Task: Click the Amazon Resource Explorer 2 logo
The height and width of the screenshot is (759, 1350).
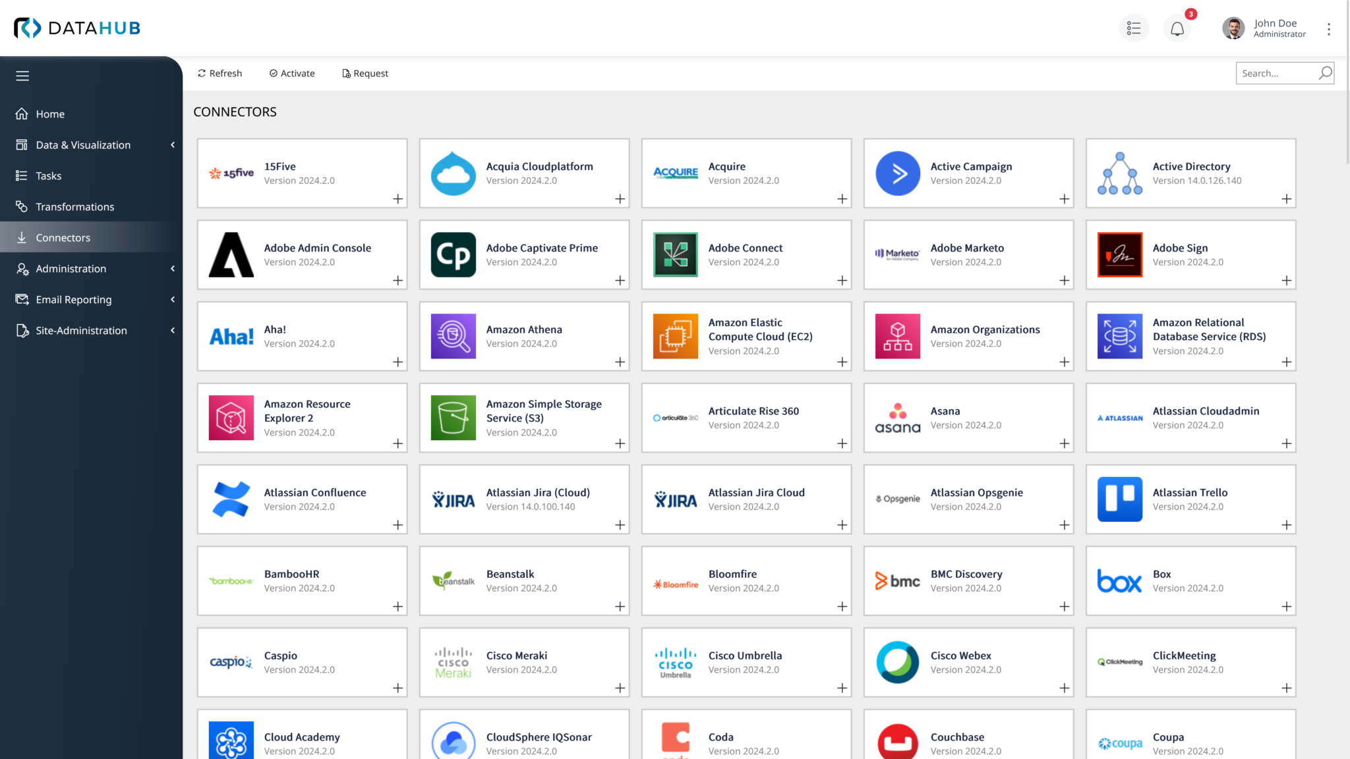Action: [x=231, y=418]
